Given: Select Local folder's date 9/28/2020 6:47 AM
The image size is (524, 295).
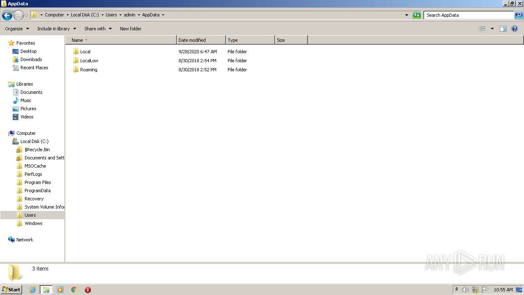Looking at the screenshot, I should coord(198,52).
